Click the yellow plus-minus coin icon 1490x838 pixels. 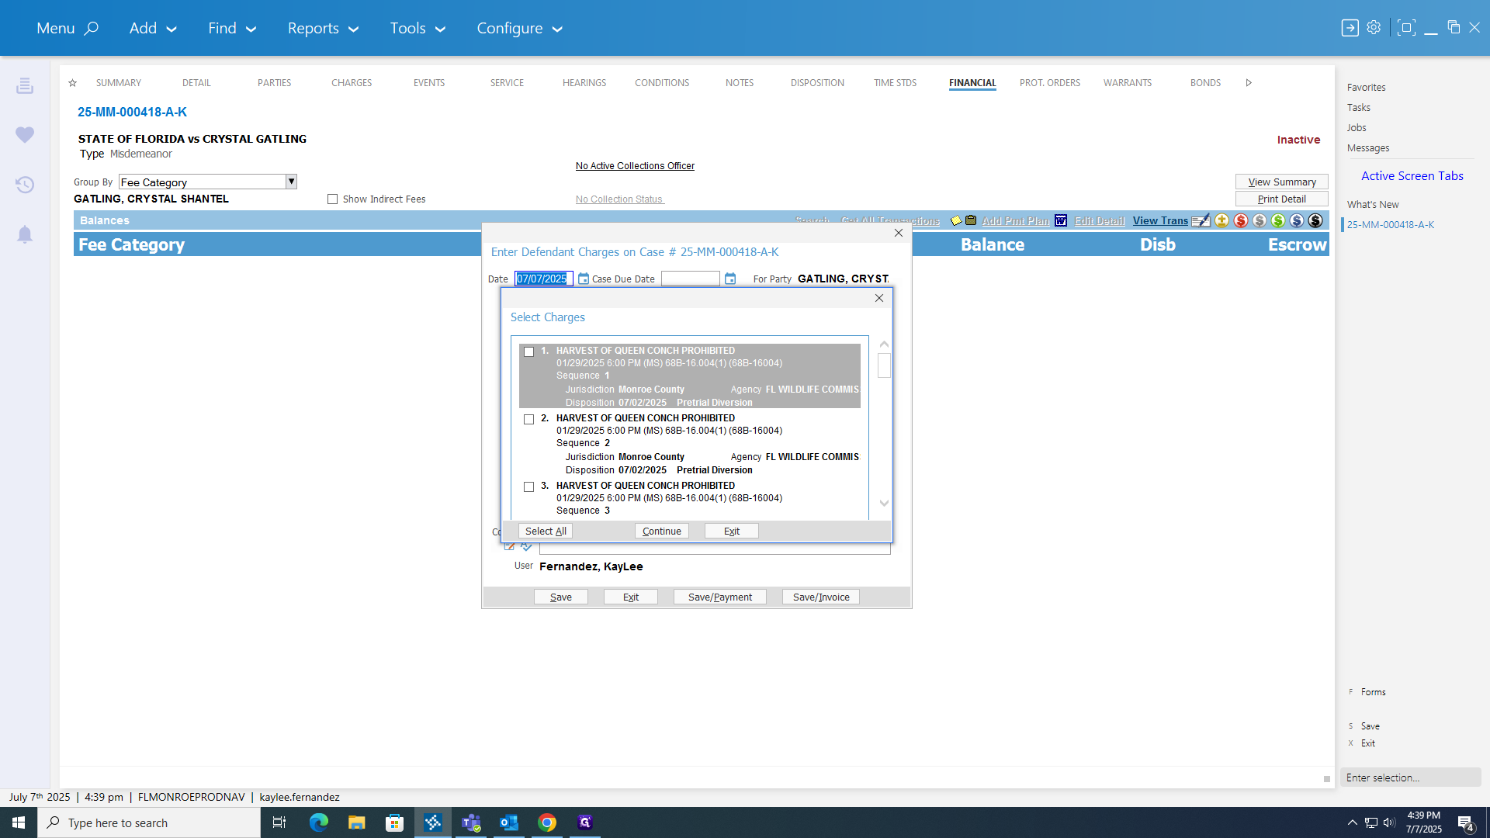1222,221
